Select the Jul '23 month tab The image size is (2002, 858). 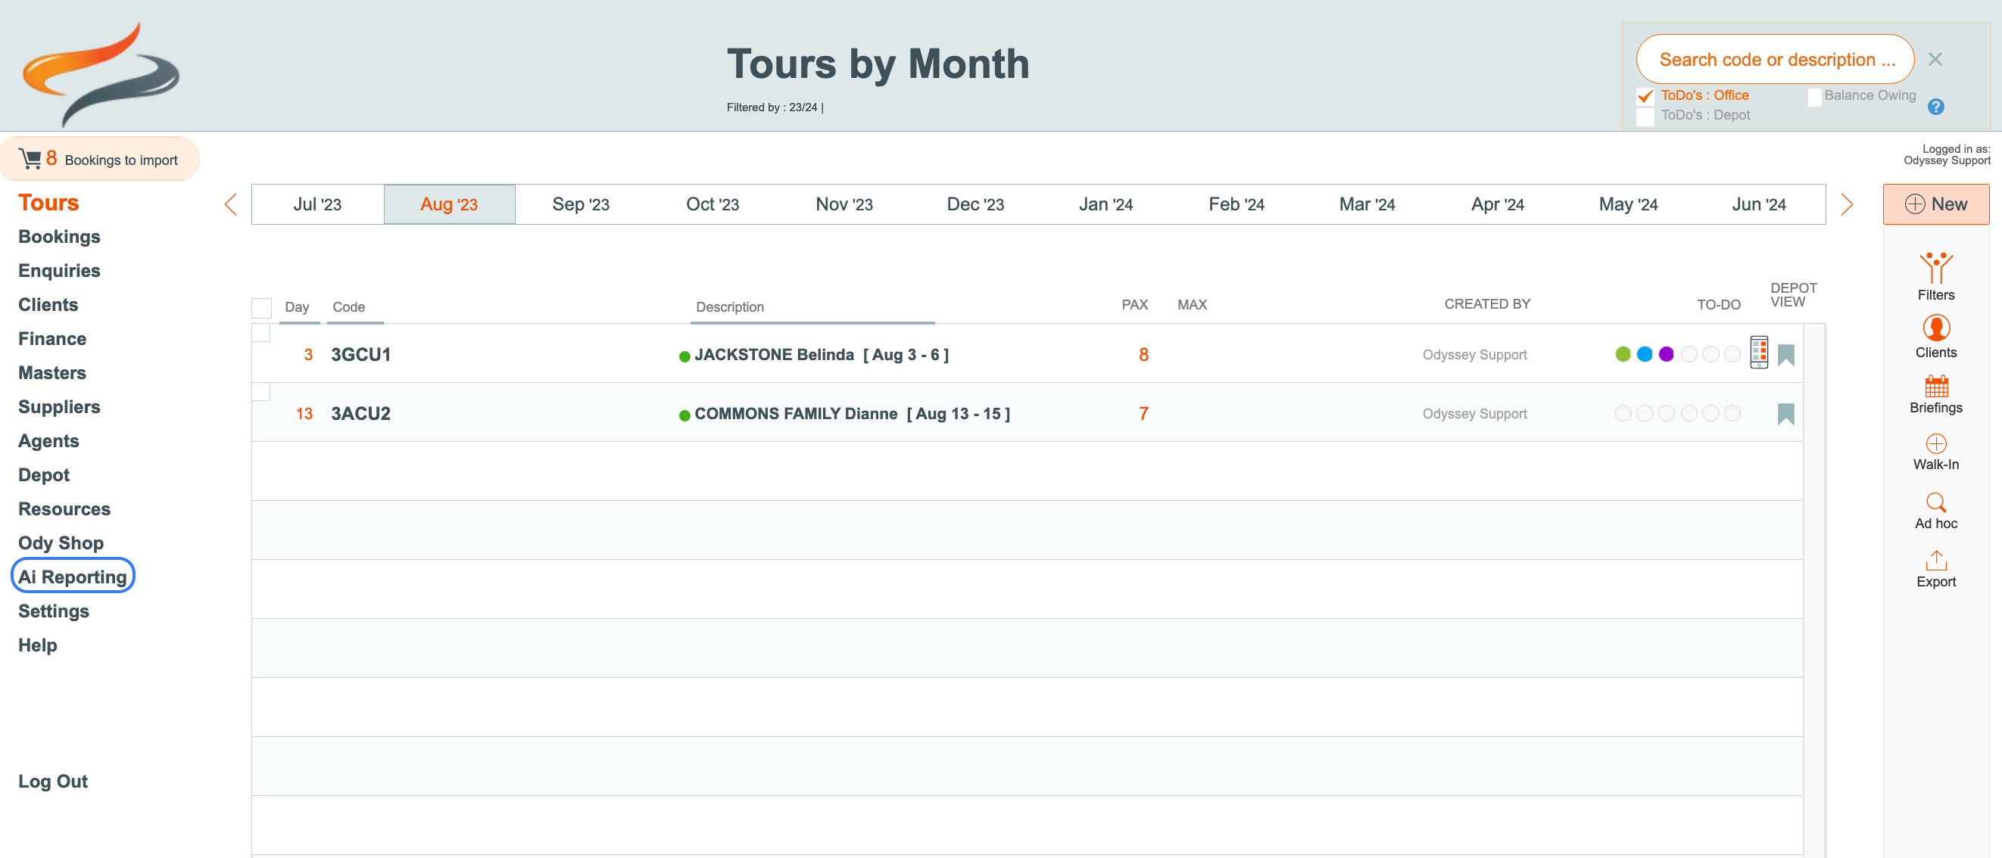click(x=317, y=204)
